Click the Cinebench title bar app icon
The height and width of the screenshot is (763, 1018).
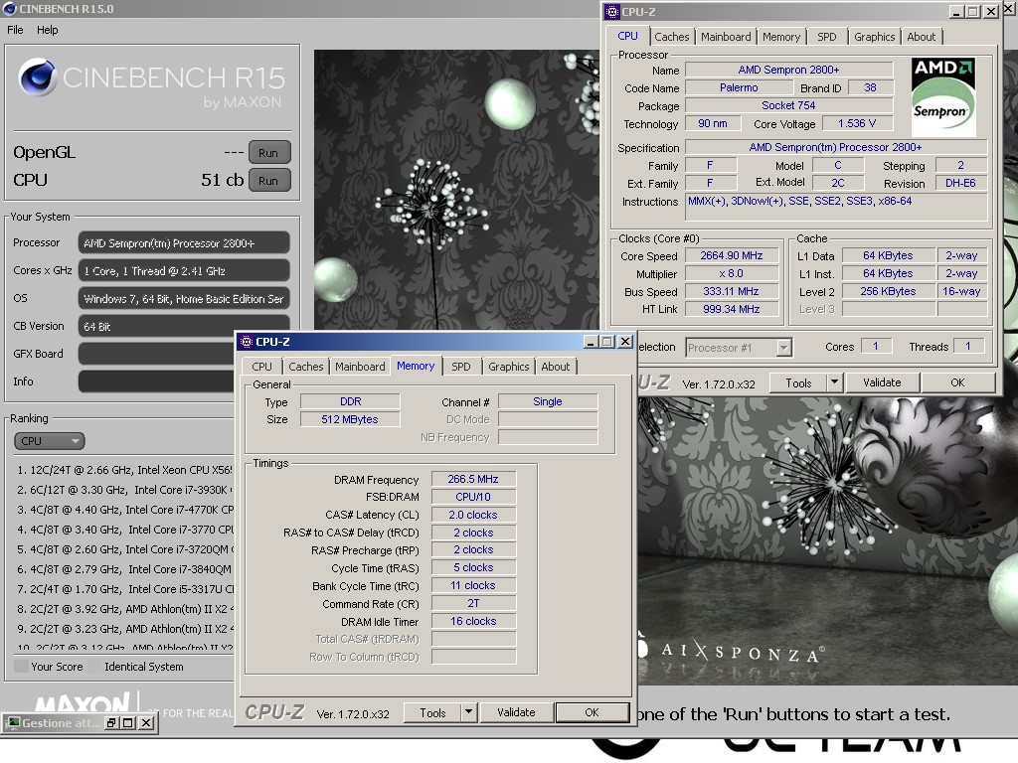[x=10, y=9]
